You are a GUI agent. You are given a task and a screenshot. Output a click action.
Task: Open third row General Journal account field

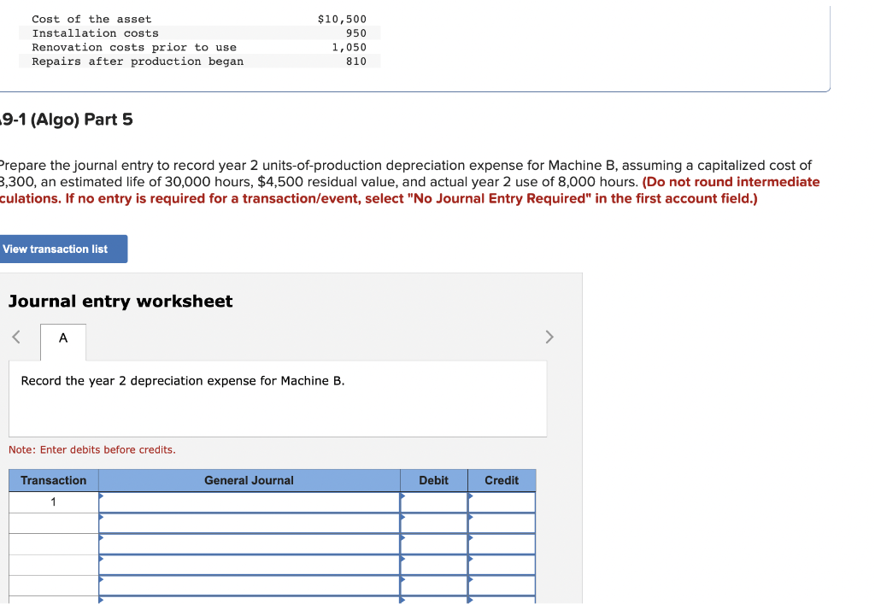pyautogui.click(x=250, y=544)
